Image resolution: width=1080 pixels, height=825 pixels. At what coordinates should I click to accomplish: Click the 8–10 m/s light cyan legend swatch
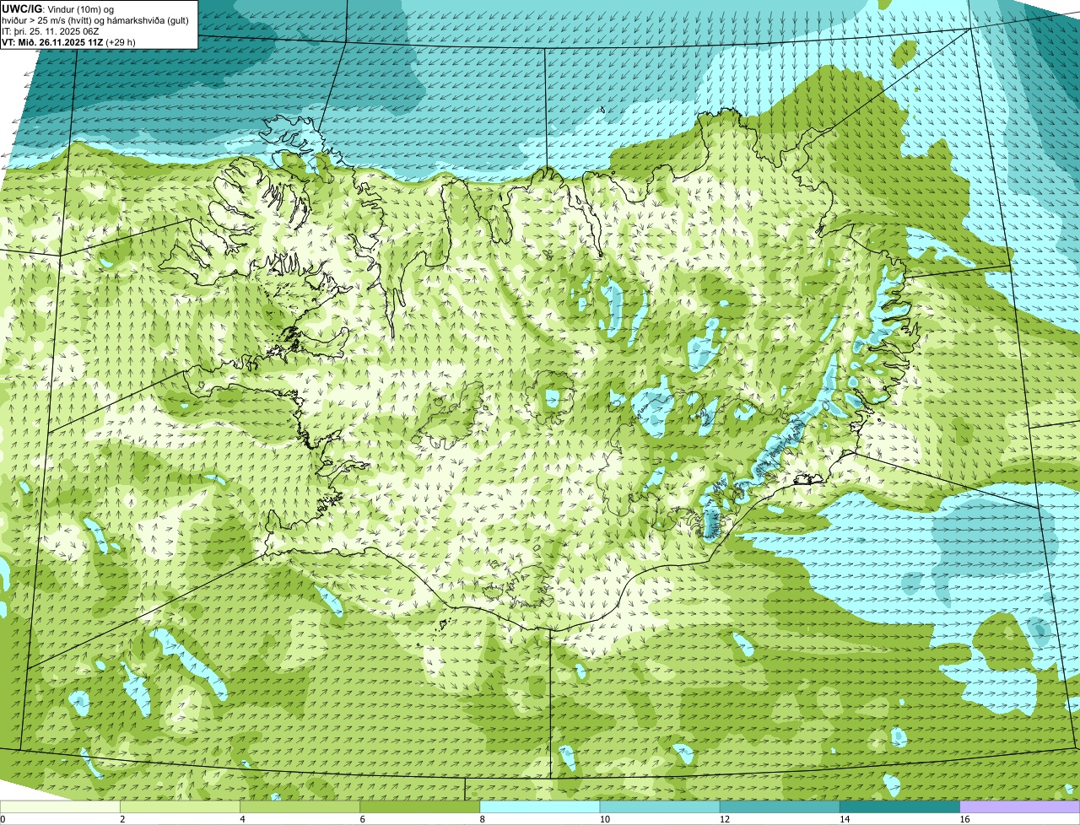click(x=540, y=806)
